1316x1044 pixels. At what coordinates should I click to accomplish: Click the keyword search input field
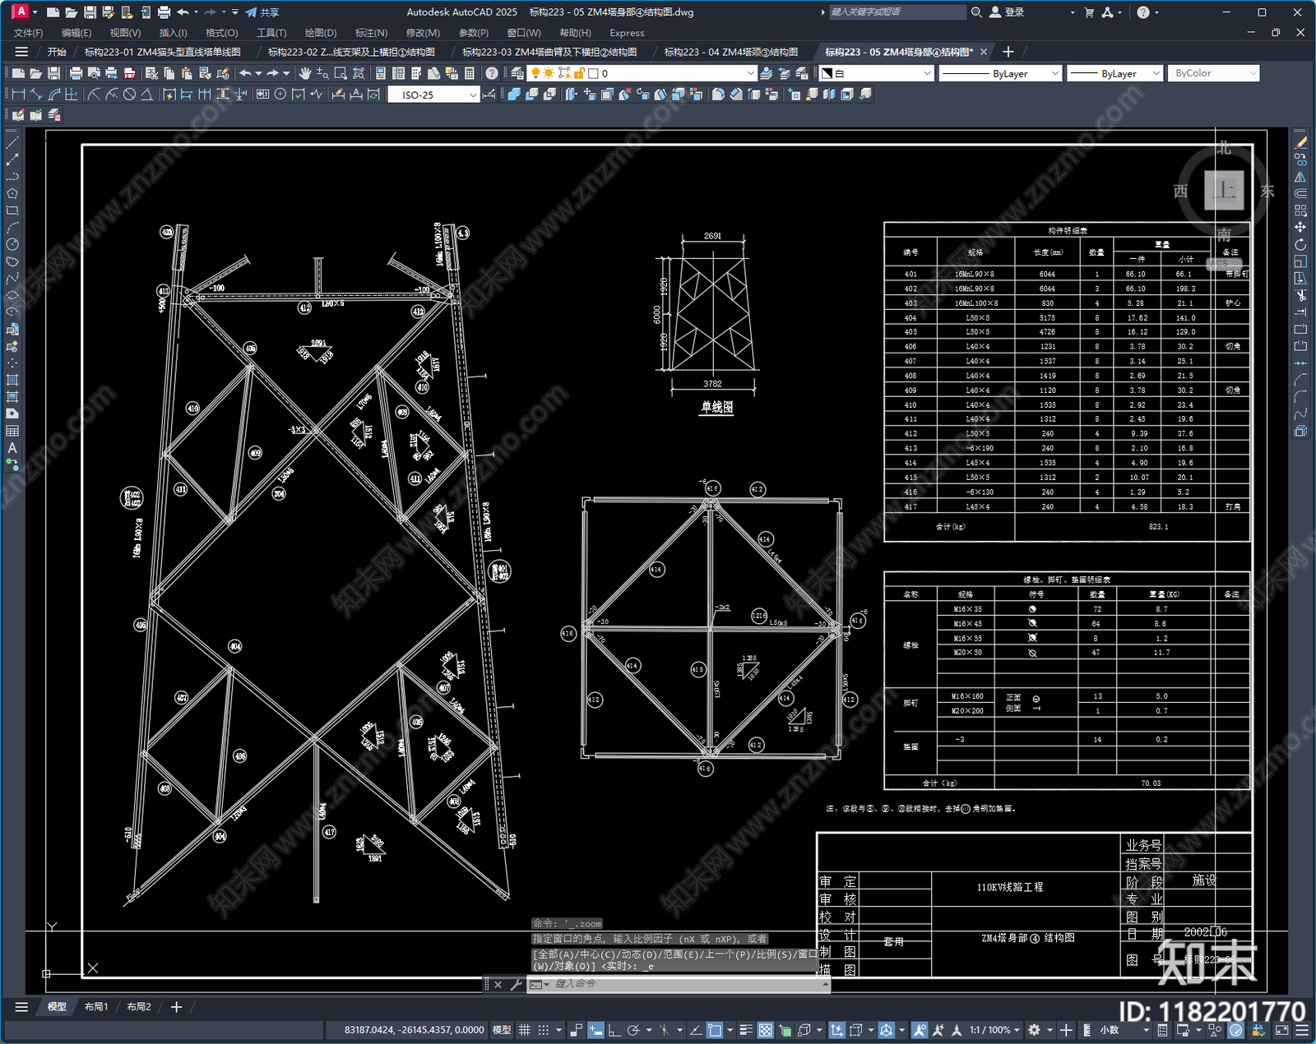897,12
